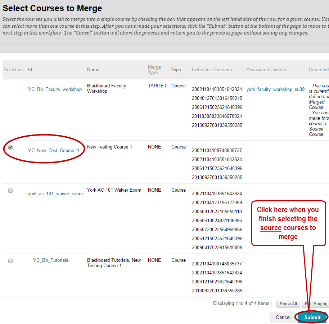
Task: Click the Type column header
Action: (x=176, y=69)
